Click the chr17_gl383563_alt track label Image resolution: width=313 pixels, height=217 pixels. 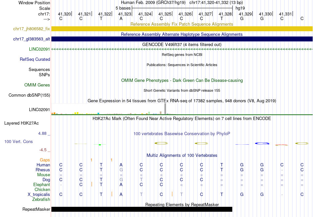[31, 39]
